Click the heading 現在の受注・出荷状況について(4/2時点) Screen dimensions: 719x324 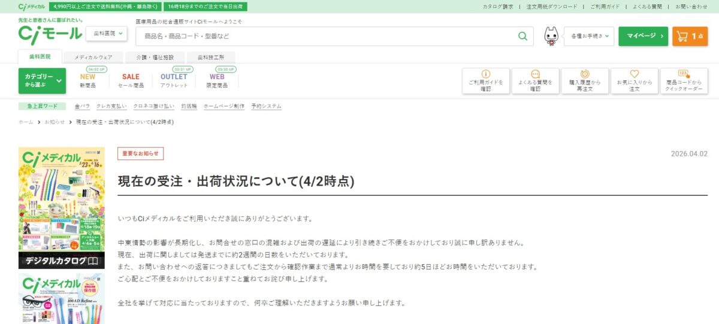click(236, 180)
